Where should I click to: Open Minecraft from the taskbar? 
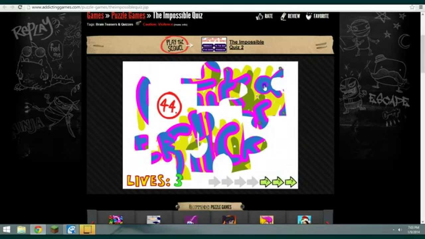point(54,229)
